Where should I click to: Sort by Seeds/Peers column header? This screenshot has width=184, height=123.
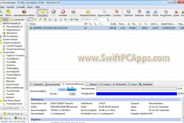(168, 24)
